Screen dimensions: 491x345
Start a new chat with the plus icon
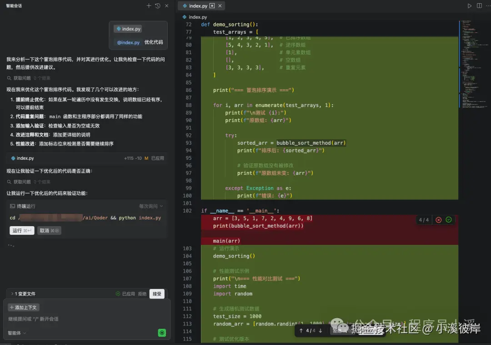pyautogui.click(x=149, y=5)
